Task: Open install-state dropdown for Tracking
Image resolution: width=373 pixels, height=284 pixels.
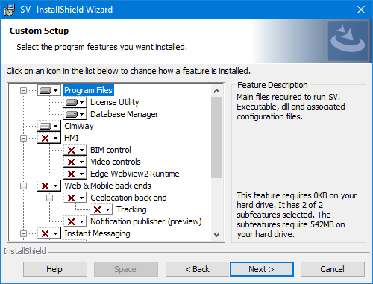Action: click(101, 209)
